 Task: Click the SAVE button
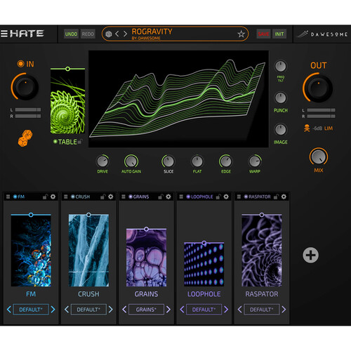[x=263, y=34]
